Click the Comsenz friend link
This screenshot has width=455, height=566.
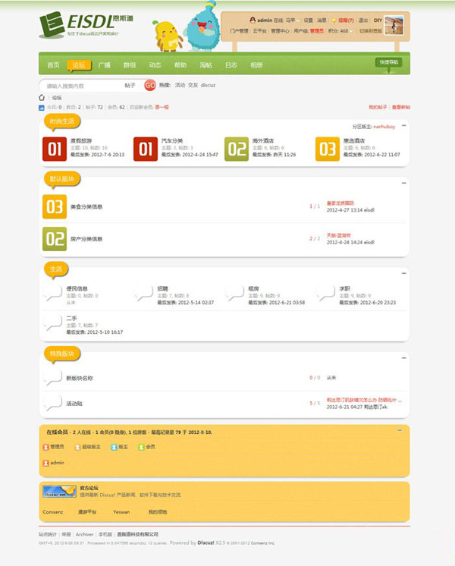(52, 512)
